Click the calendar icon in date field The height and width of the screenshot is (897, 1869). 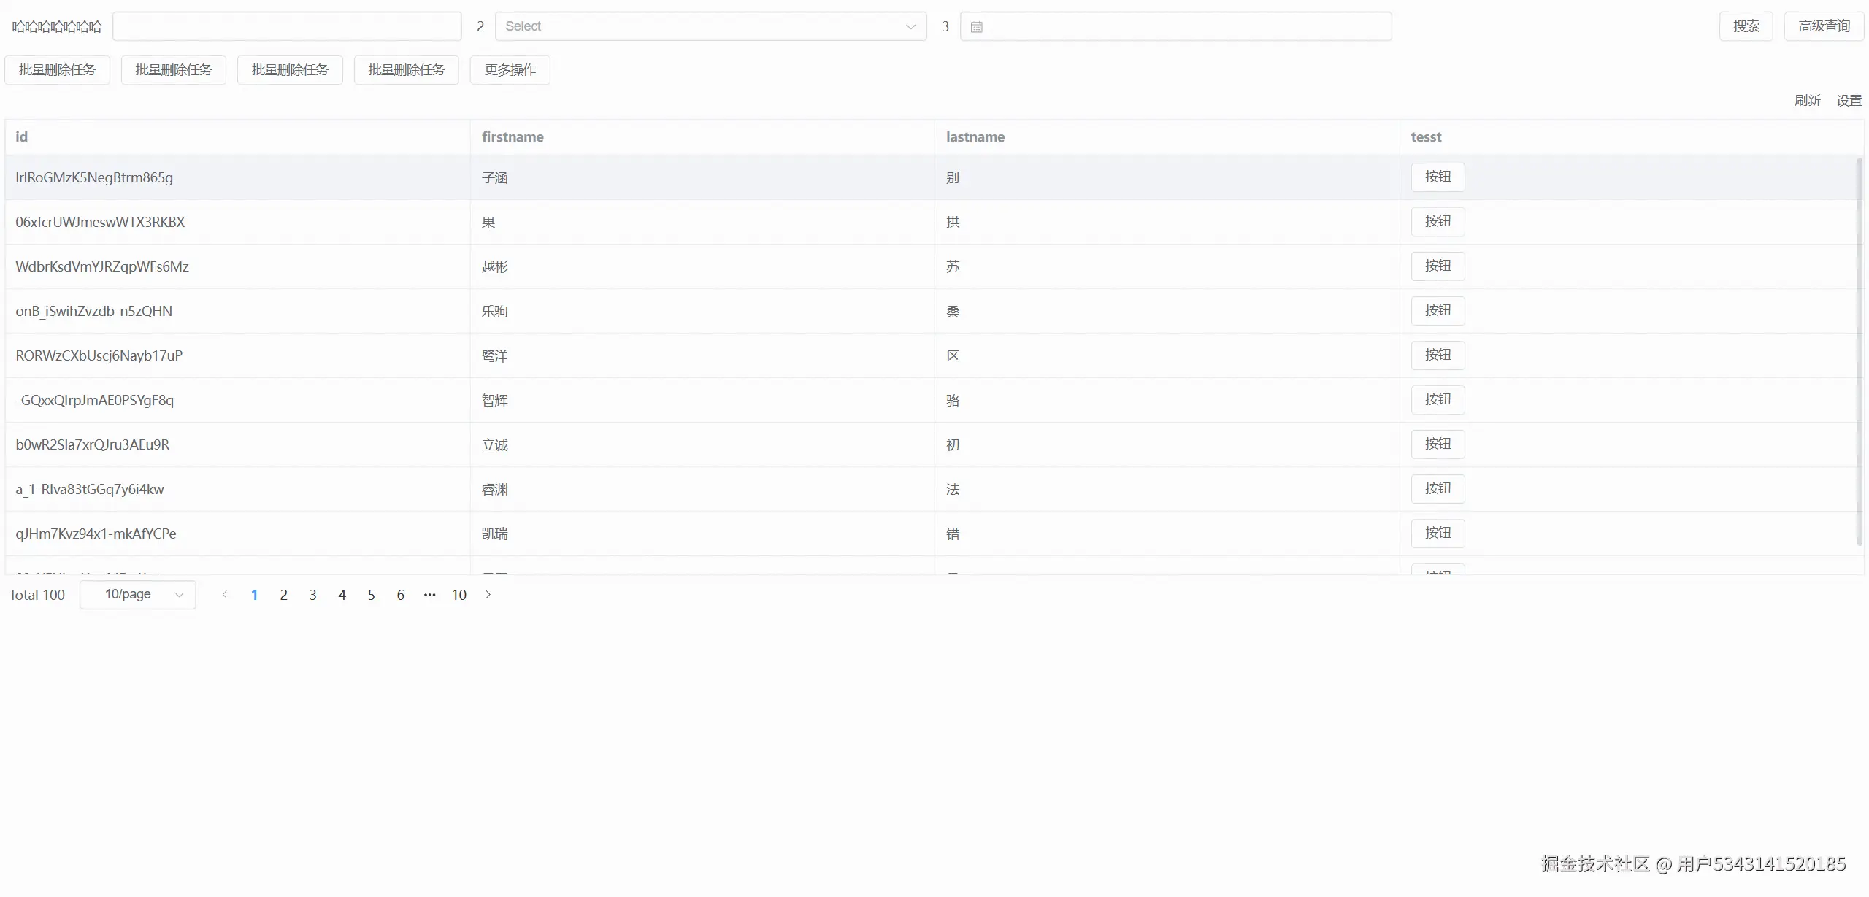click(x=976, y=27)
